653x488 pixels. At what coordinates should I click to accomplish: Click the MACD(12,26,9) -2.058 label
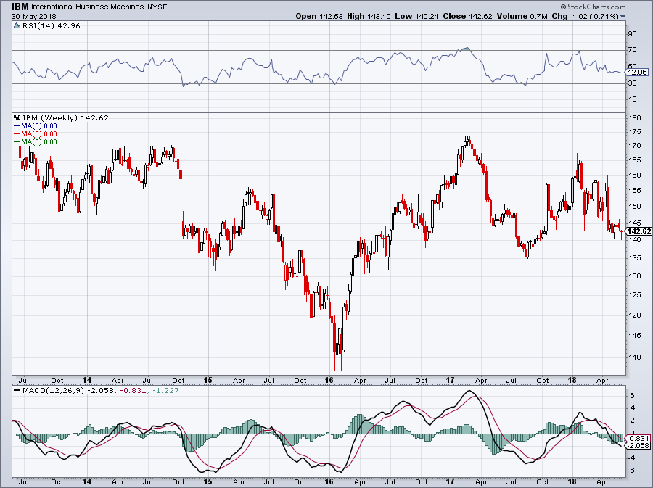(68, 391)
